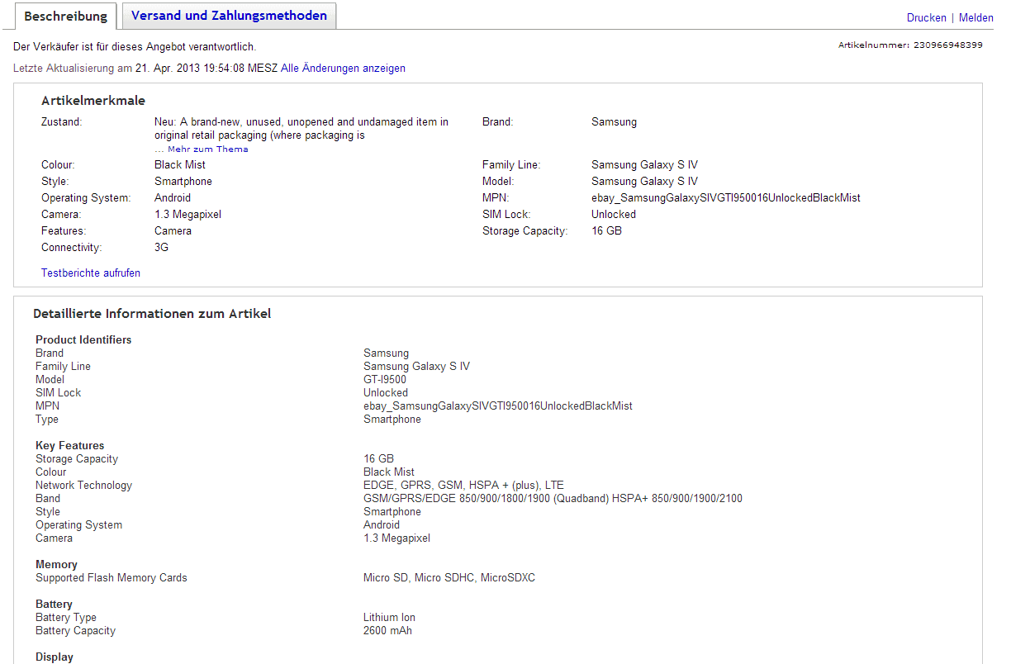Click the Artikelnummer 230966948399 text

[x=910, y=45]
